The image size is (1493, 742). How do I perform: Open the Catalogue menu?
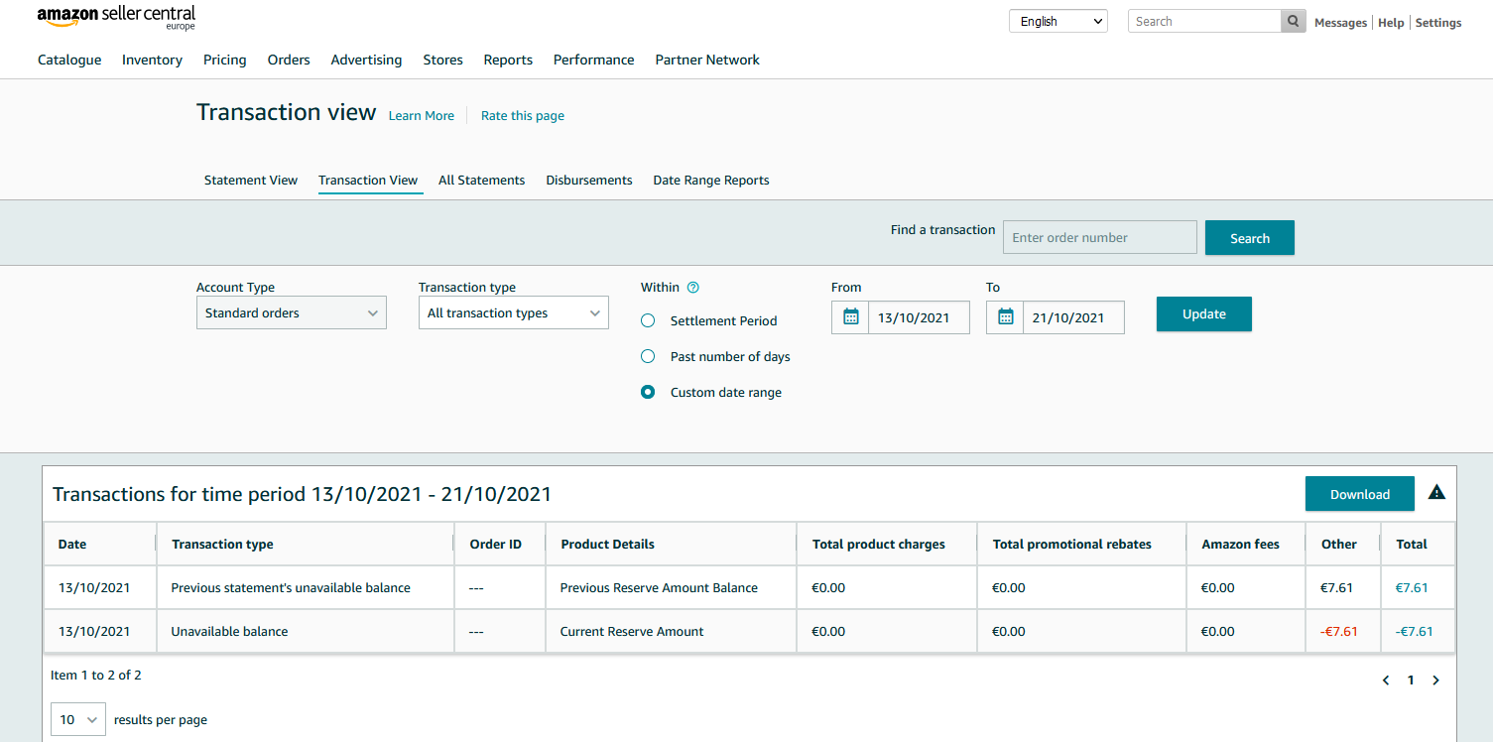click(x=69, y=60)
